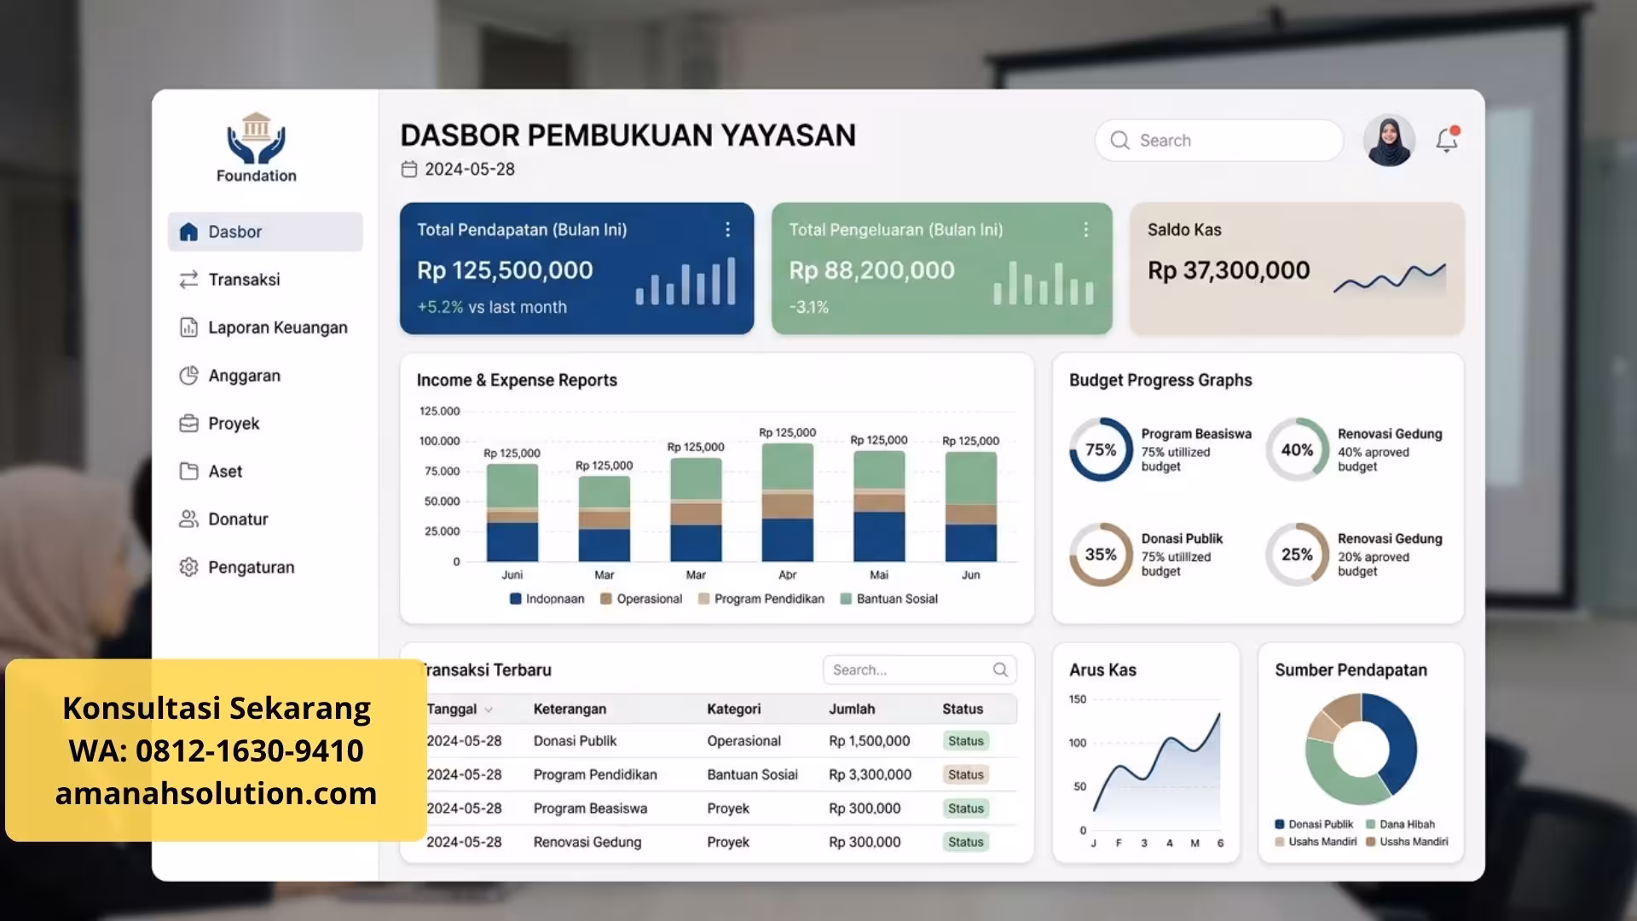Click the Rp 3,300,000 amount cell
1637x921 pixels.
pyautogui.click(x=870, y=774)
